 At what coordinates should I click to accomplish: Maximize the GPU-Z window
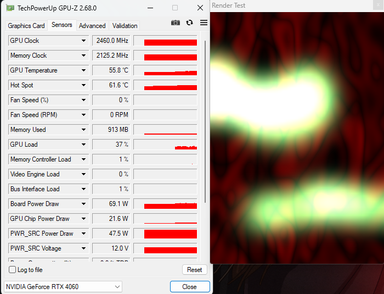click(x=175, y=8)
